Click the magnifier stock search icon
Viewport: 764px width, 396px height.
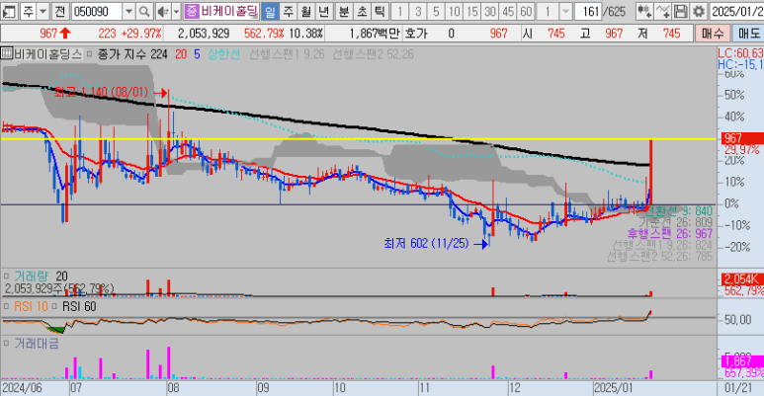click(x=147, y=12)
